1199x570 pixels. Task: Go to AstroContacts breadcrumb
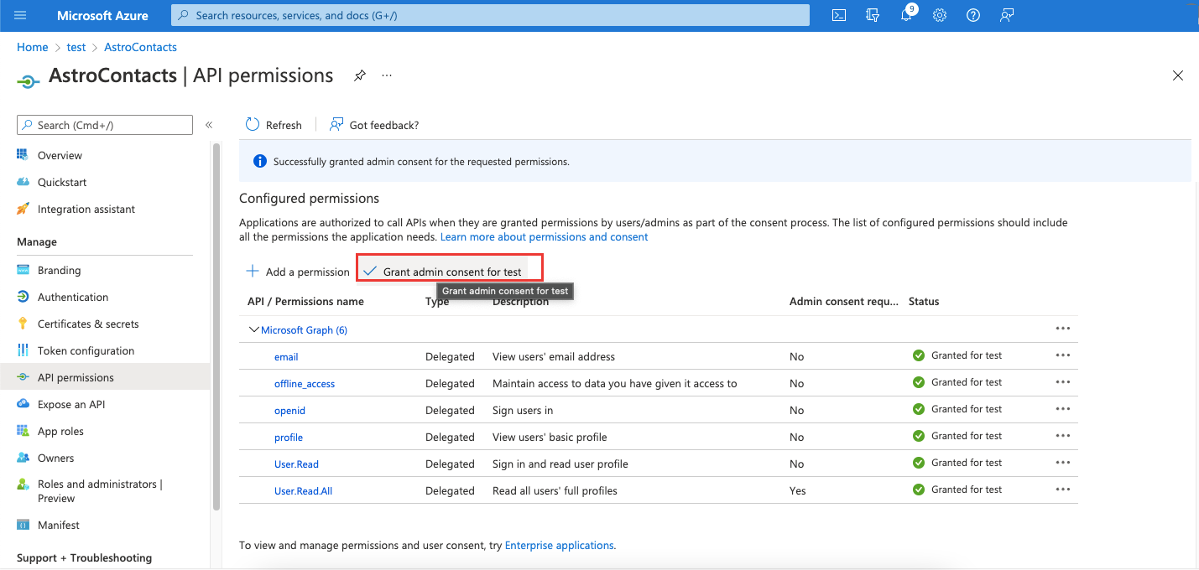click(x=140, y=47)
